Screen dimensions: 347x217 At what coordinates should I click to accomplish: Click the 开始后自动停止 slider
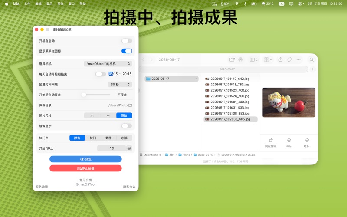tap(95, 95)
